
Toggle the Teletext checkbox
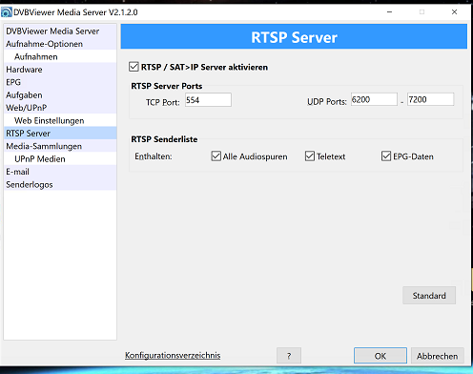coord(310,156)
